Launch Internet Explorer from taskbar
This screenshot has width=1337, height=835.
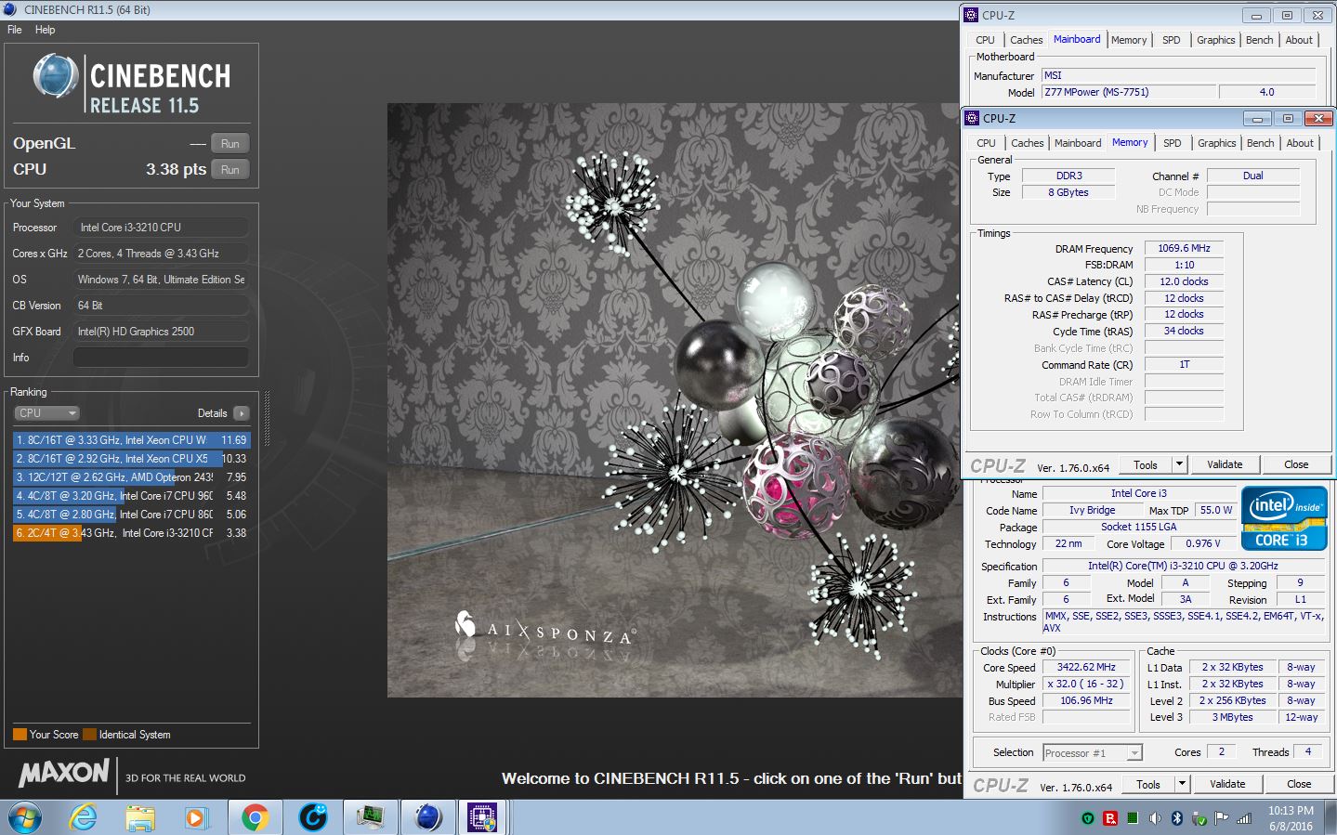pos(84,817)
